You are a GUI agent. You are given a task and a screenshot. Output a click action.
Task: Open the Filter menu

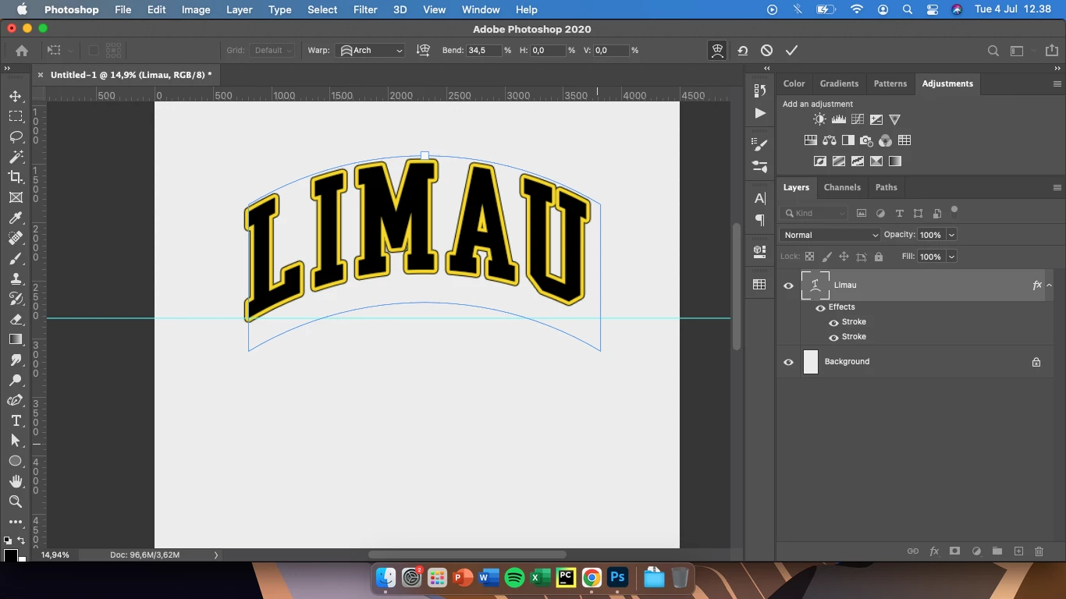pyautogui.click(x=365, y=9)
